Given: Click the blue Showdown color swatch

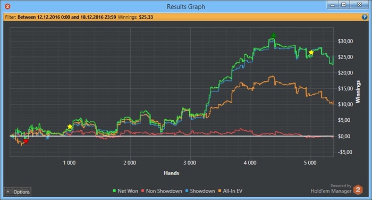Looking at the screenshot, I should click(x=187, y=191).
